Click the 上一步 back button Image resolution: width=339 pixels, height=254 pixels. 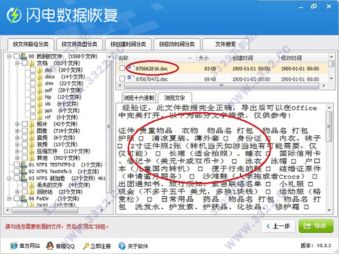point(278,226)
